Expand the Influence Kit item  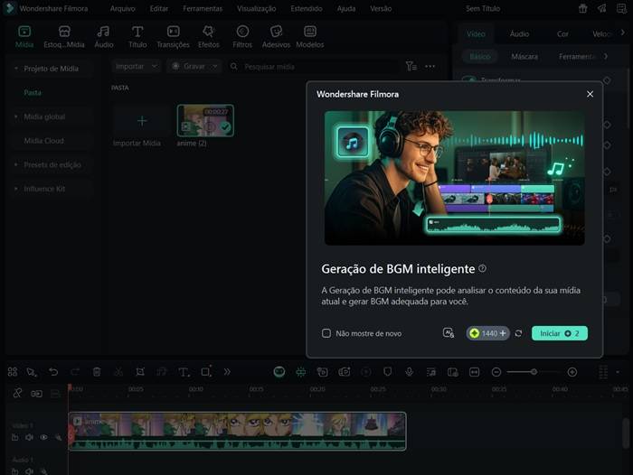coord(16,189)
